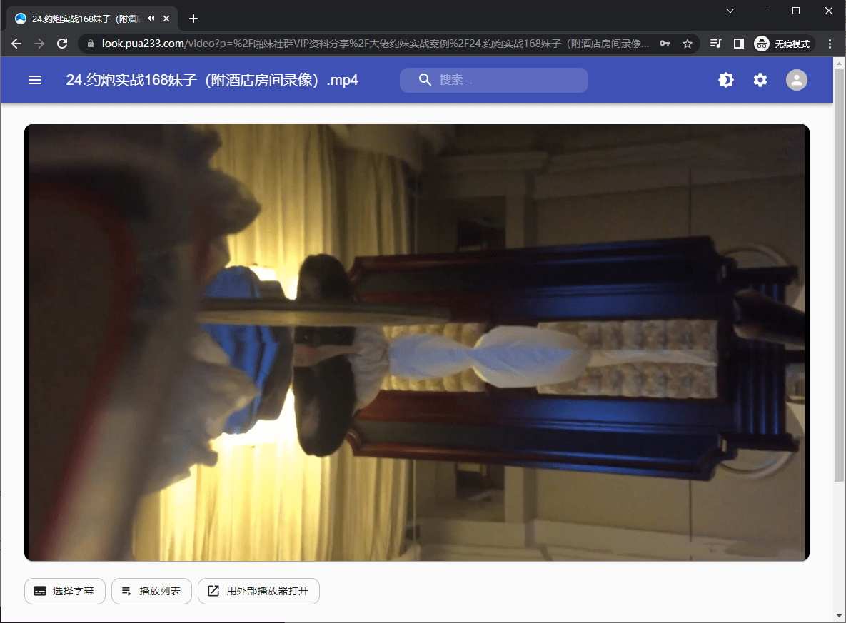Bookmark this page with the star icon
The height and width of the screenshot is (623, 846).
click(x=687, y=44)
